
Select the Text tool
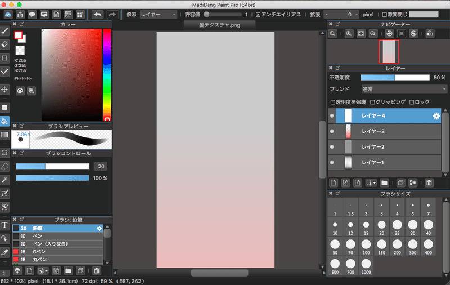(4, 225)
